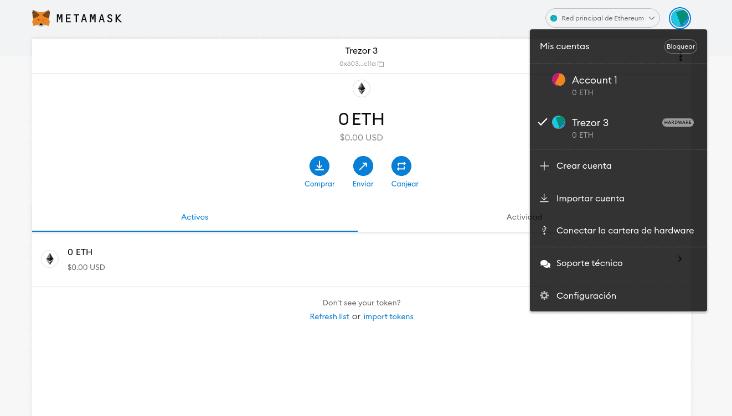
Task: Click the Canjear swap icon button
Action: click(401, 166)
